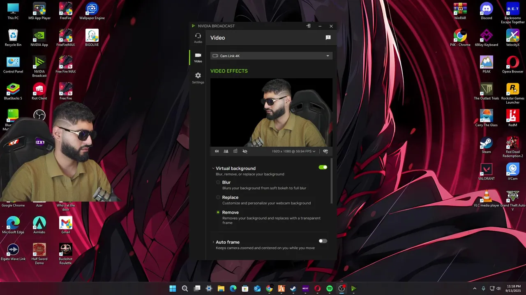Expand the Auto frame section

(x=213, y=242)
